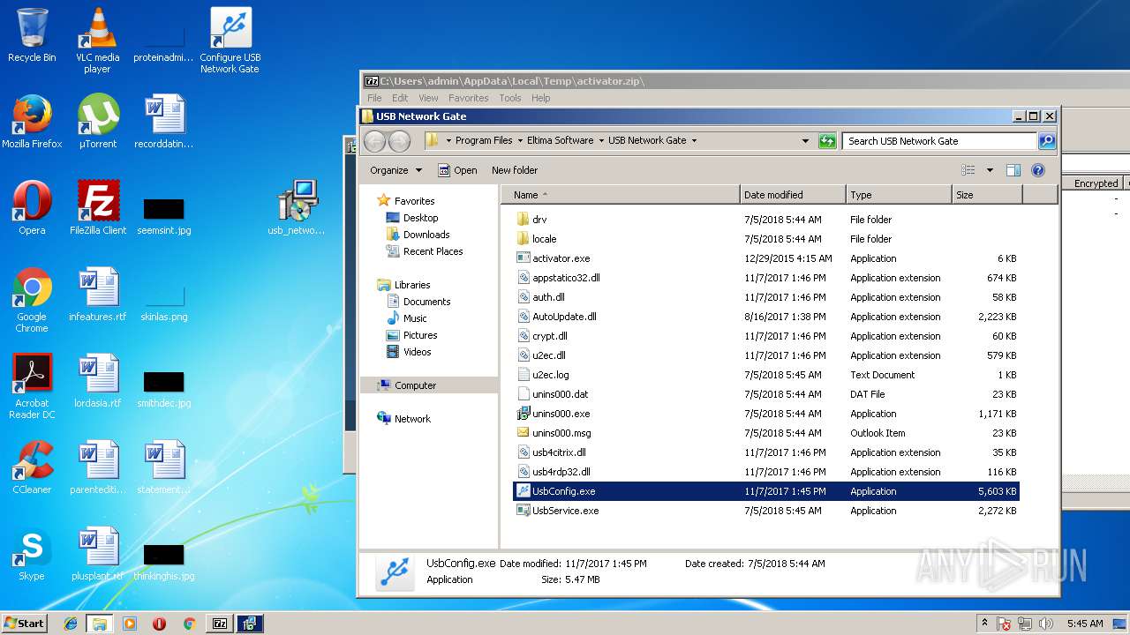The height and width of the screenshot is (635, 1130).
Task: Open CCleaner desktop shortcut
Action: (x=32, y=467)
